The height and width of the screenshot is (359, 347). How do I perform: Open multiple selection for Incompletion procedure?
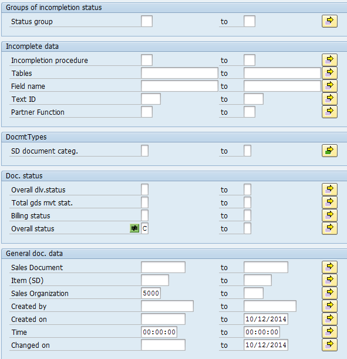(329, 60)
